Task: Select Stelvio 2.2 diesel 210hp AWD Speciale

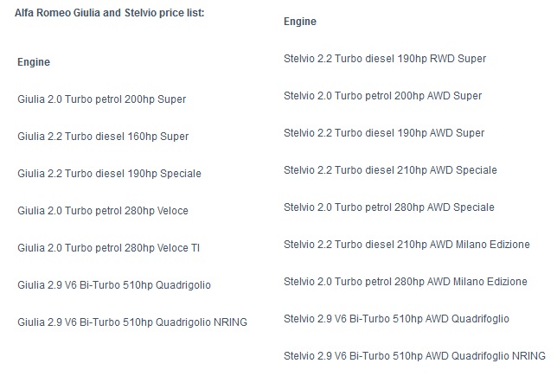Action: (x=390, y=170)
